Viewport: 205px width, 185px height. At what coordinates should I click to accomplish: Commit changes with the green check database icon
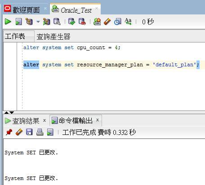(71, 22)
